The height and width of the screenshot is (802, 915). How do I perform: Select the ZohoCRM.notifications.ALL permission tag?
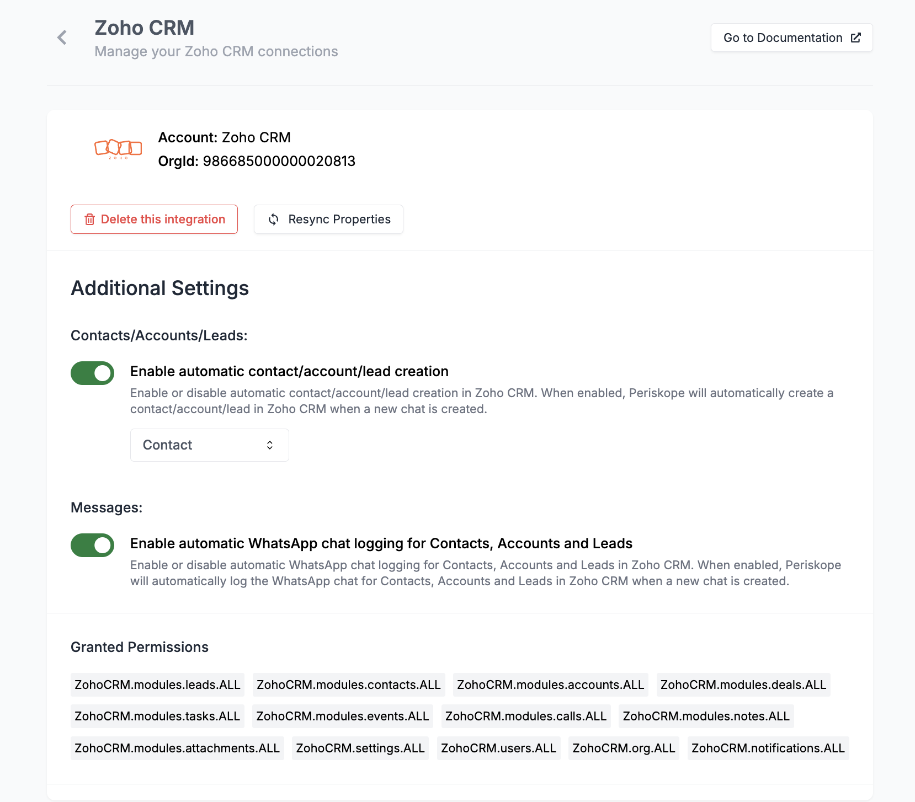(768, 748)
